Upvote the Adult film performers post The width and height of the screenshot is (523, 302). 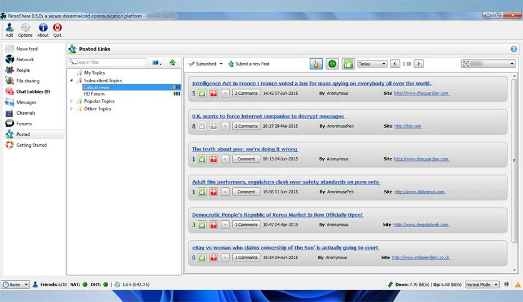[x=202, y=192]
